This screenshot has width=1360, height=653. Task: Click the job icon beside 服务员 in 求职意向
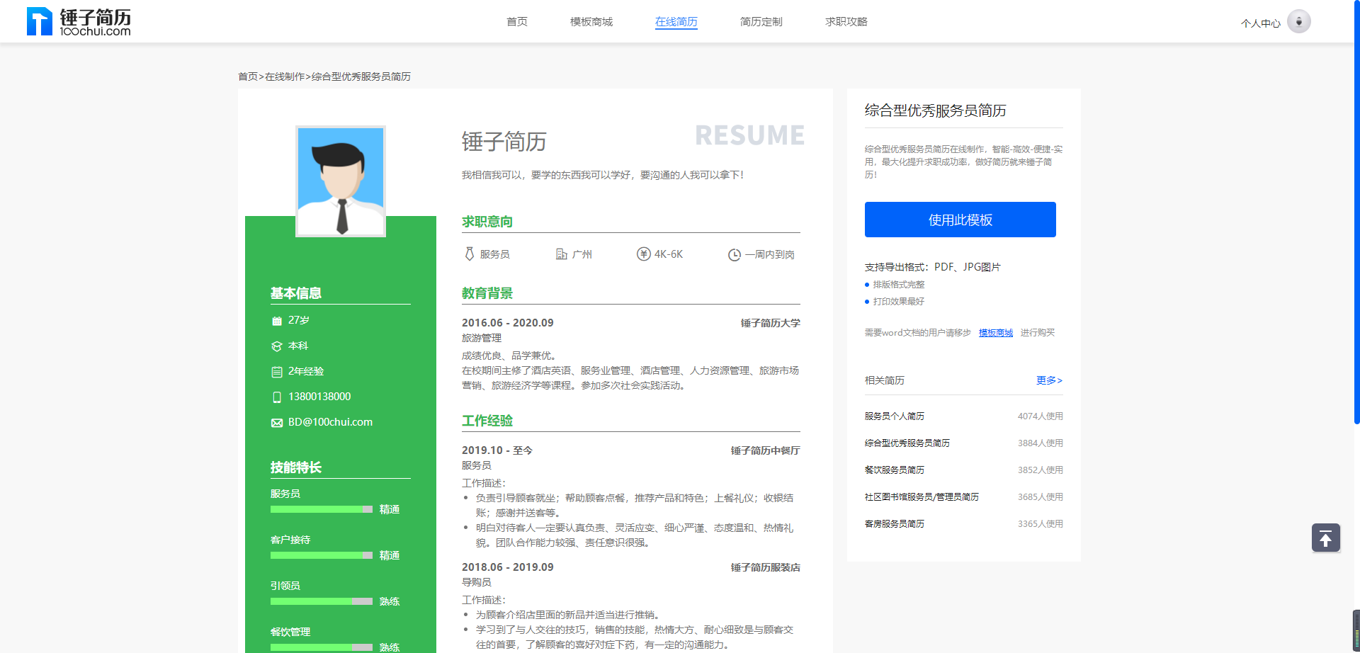pos(469,254)
